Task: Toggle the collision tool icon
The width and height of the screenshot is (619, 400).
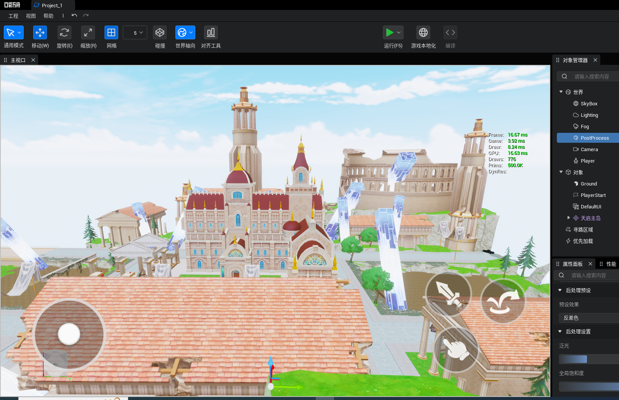Action: click(160, 32)
